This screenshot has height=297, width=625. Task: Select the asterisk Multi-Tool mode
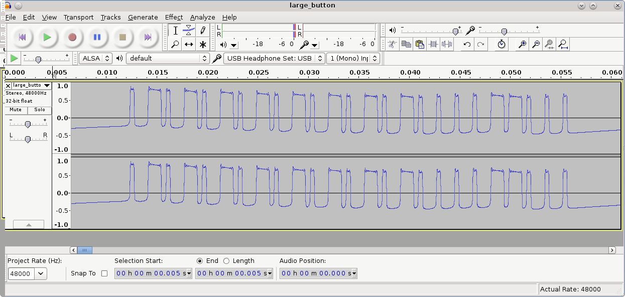202,44
